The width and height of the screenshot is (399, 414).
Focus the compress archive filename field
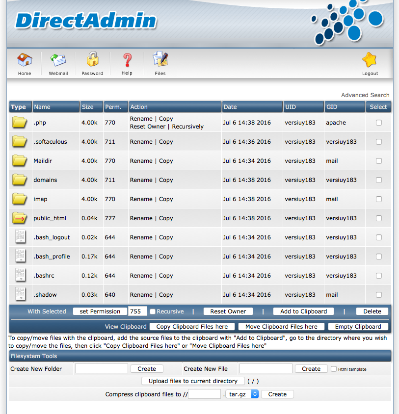tap(204, 394)
